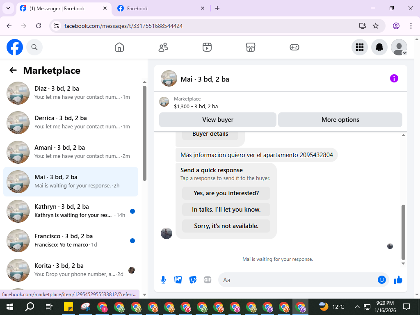Click the Facebook search magnifier icon

34,47
